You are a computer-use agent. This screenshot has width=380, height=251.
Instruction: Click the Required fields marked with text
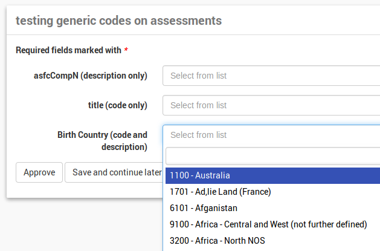tap(68, 50)
